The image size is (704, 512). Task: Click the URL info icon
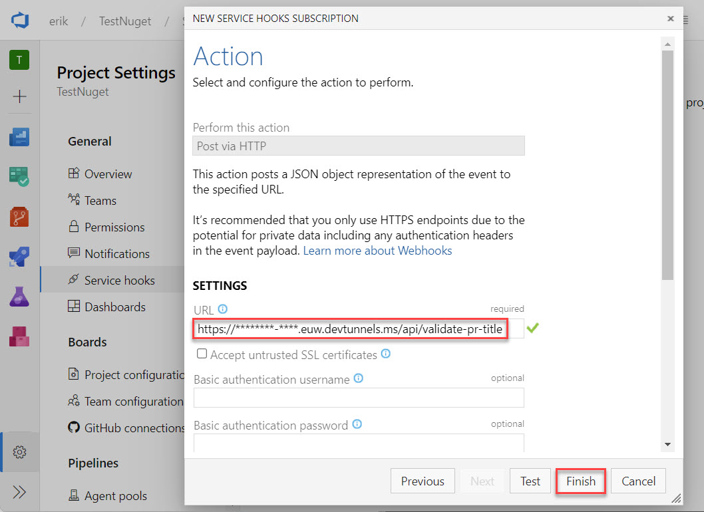(x=223, y=309)
